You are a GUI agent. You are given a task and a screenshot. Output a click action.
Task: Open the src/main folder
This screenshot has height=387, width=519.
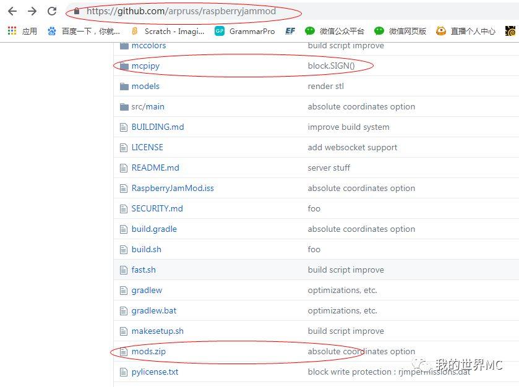pos(148,106)
